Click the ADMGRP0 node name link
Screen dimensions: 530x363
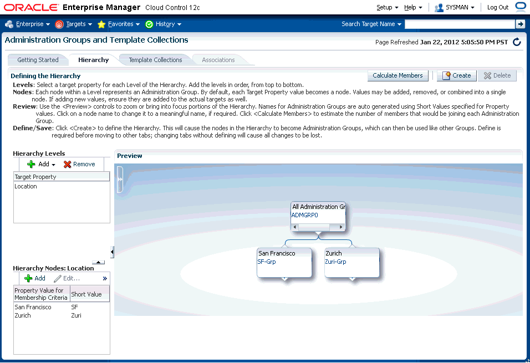304,215
